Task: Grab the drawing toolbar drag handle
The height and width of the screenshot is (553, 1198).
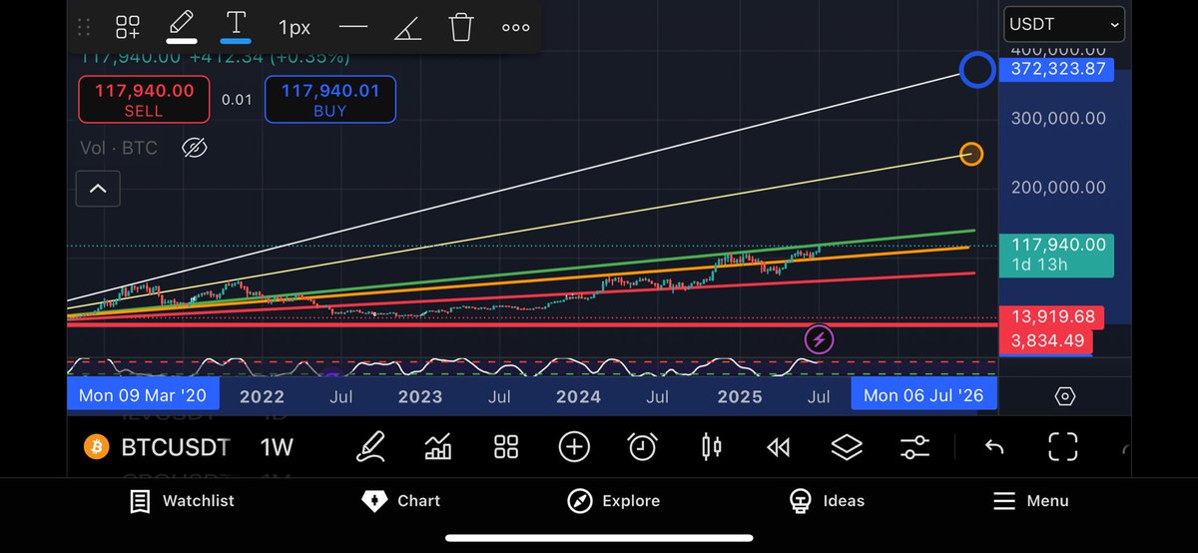Action: [x=84, y=27]
